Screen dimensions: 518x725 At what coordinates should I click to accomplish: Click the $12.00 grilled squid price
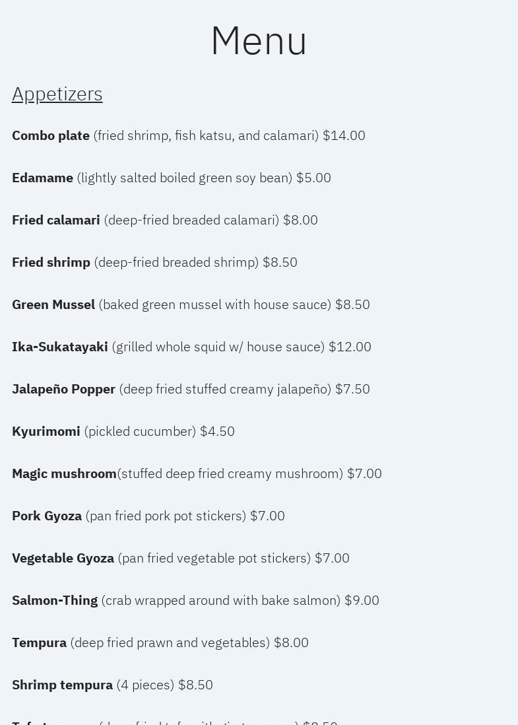tap(350, 347)
